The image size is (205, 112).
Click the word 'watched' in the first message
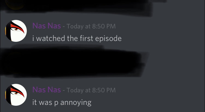[x=51, y=39]
